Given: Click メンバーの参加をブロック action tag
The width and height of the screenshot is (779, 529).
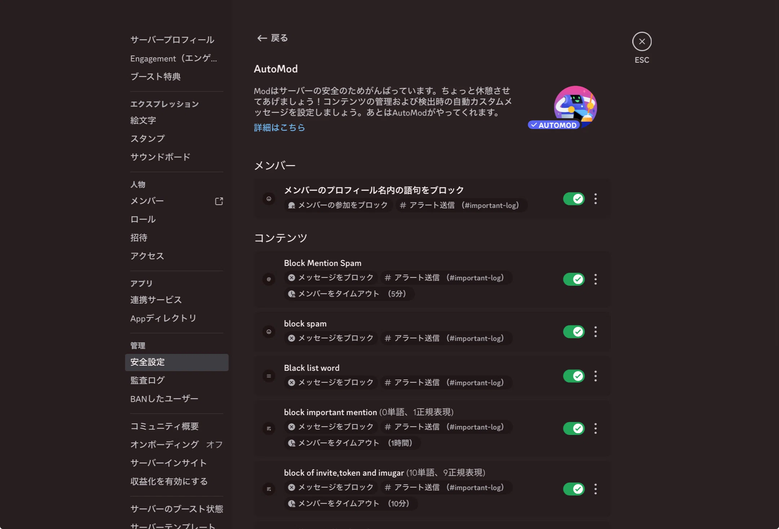Looking at the screenshot, I should pyautogui.click(x=338, y=205).
